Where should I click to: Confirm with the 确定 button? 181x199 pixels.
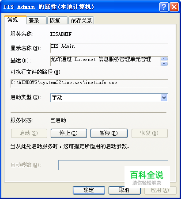pyautogui.click(x=89, y=190)
